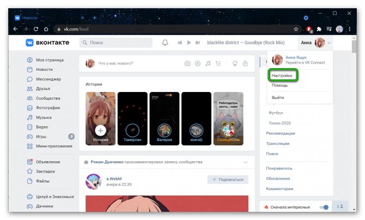Viewport: 365px width, 220px height.
Task: Open Понравилось feed tab
Action: point(279,168)
